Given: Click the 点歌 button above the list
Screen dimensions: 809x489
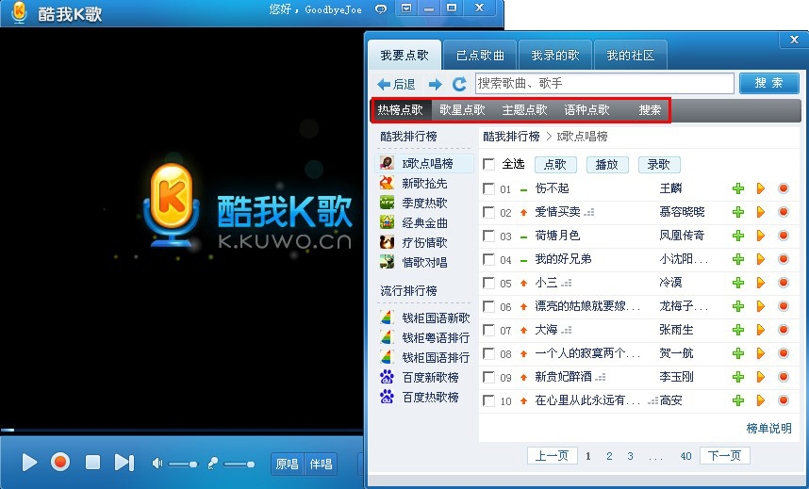Looking at the screenshot, I should [x=555, y=165].
